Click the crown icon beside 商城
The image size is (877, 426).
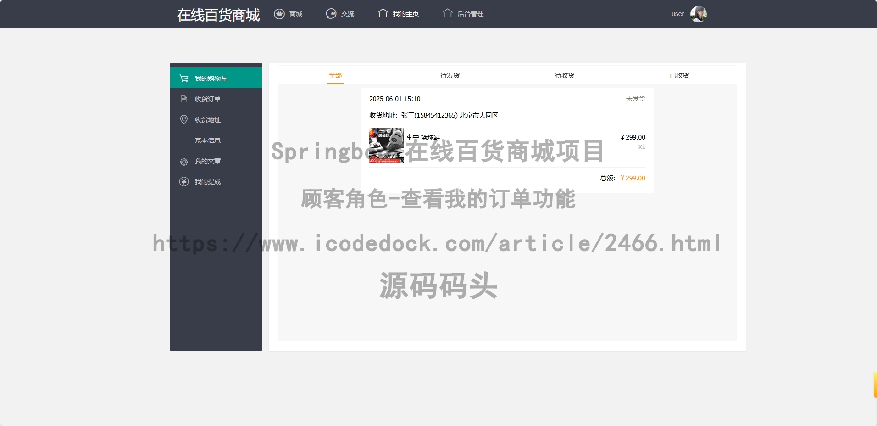[x=279, y=14]
